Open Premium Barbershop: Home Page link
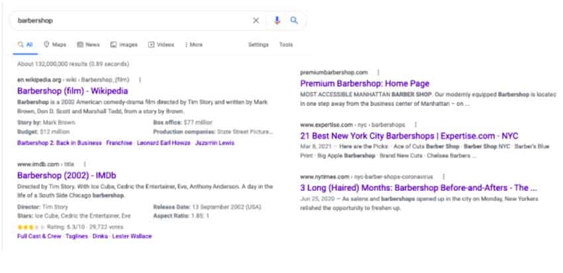563x273 pixels. [x=365, y=83]
